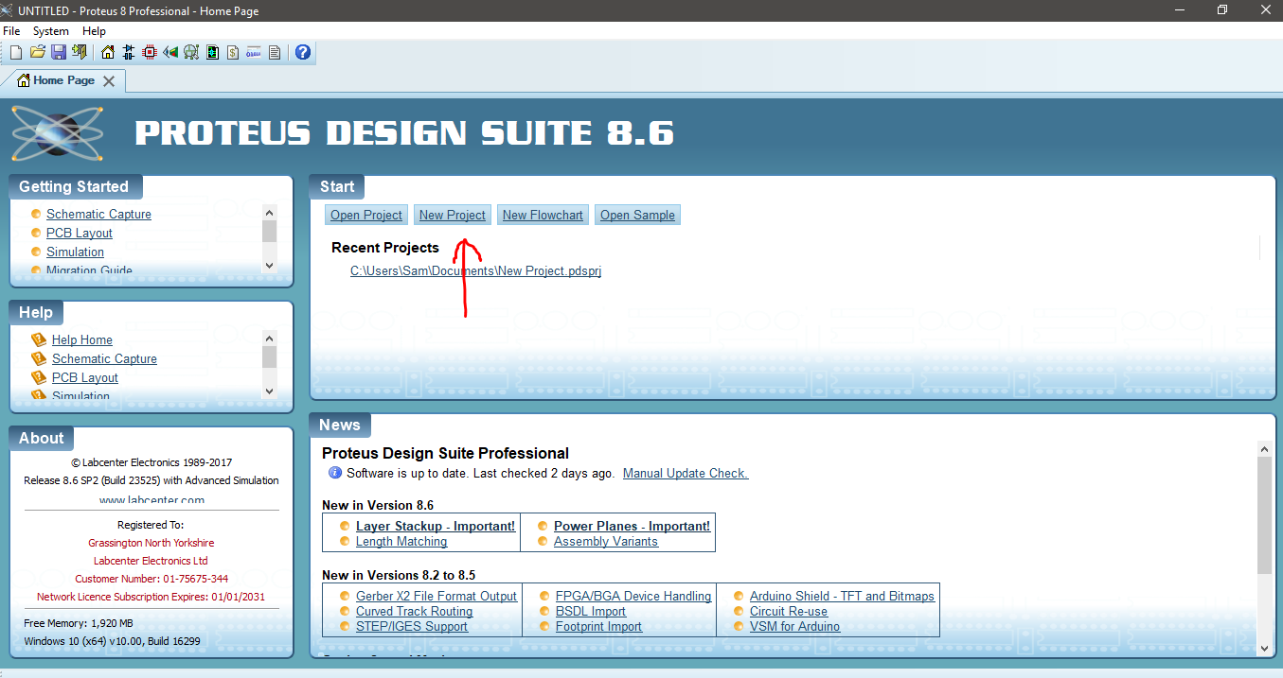Click the Close Project door icon
1283x678 pixels.
pos(80,52)
